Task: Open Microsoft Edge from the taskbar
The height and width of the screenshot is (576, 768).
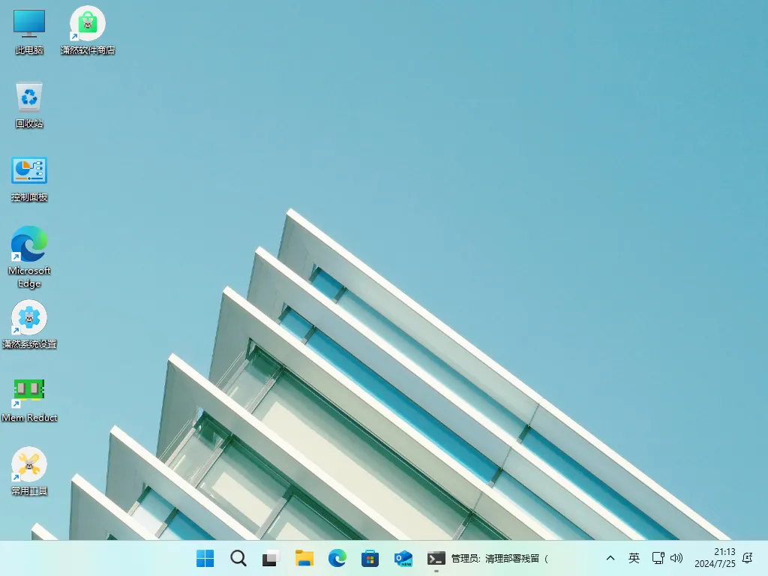Action: coord(337,559)
